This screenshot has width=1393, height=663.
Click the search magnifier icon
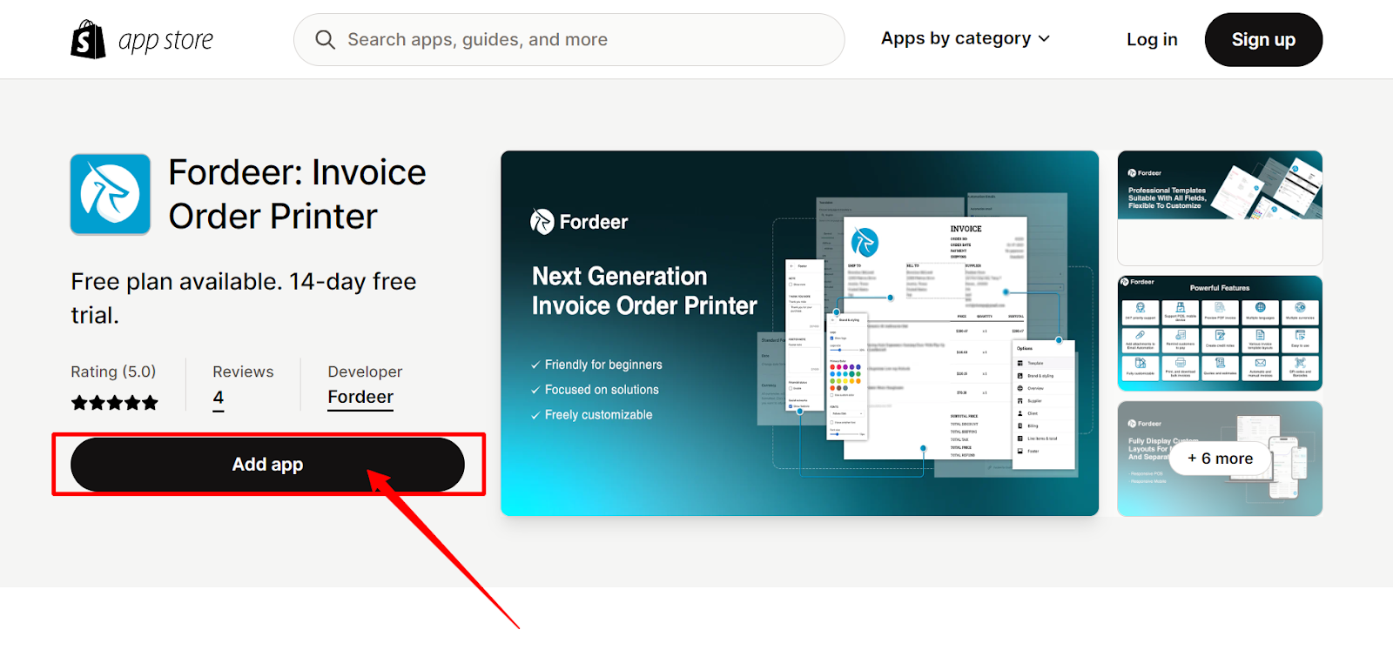pyautogui.click(x=326, y=40)
